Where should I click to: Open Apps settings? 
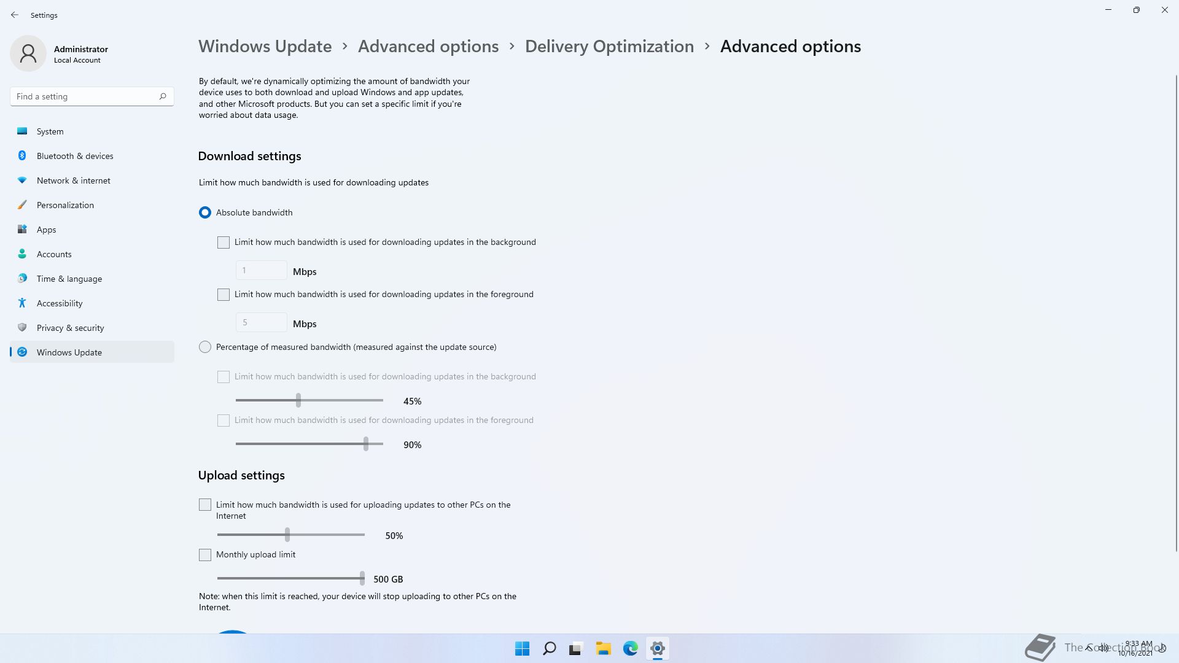click(92, 230)
